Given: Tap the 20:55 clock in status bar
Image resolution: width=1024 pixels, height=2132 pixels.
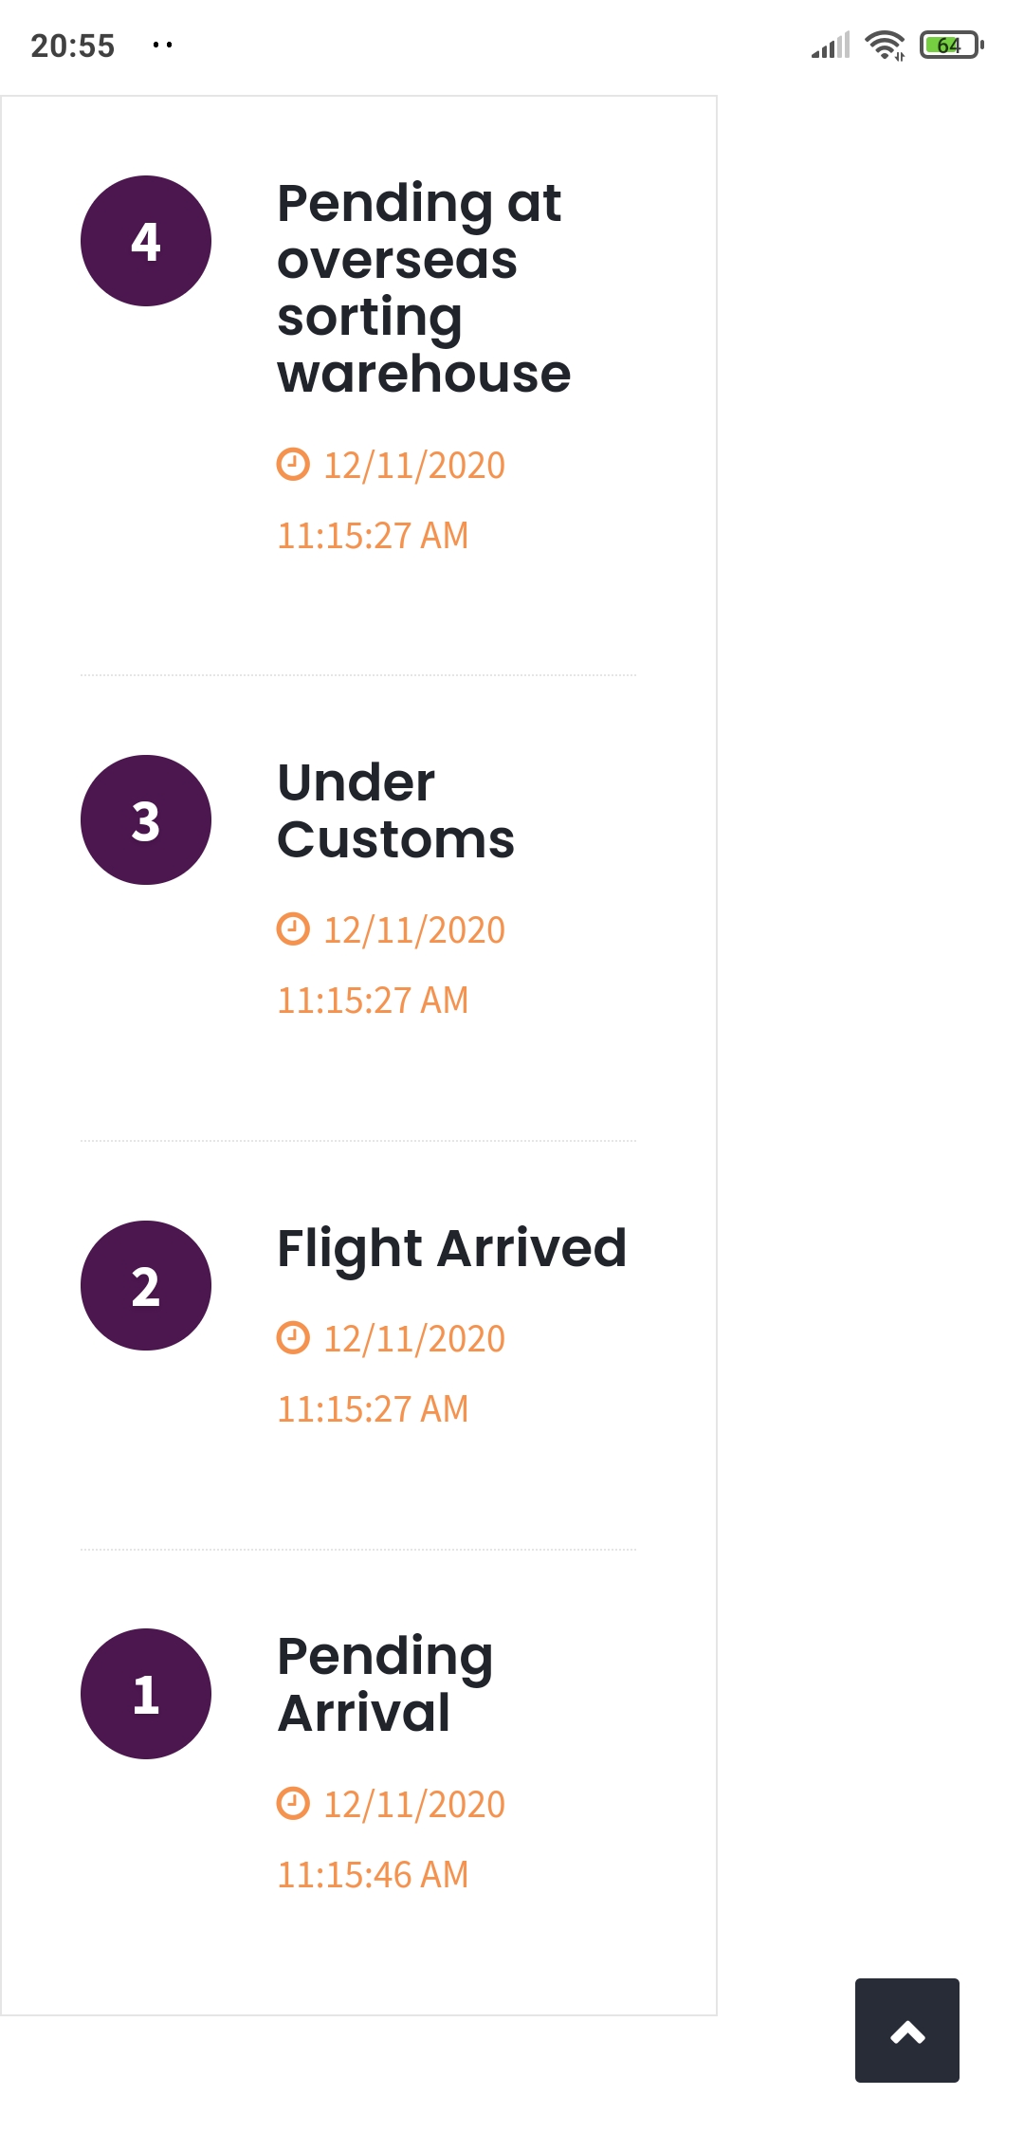Looking at the screenshot, I should (x=73, y=46).
